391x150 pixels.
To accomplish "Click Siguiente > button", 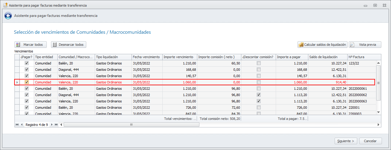I will [346, 141].
